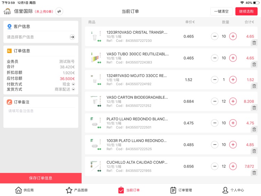This screenshot has height=196, width=261.
Task: Open VASO TUBO 300CC colorful cups thumbnail
Action: (x=96, y=58)
